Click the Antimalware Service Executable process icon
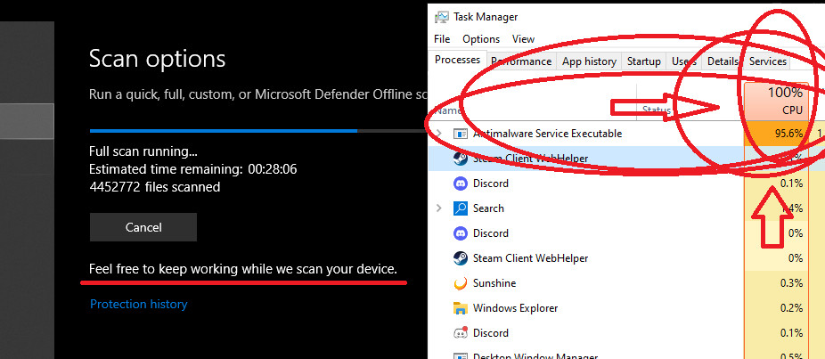 (x=461, y=134)
